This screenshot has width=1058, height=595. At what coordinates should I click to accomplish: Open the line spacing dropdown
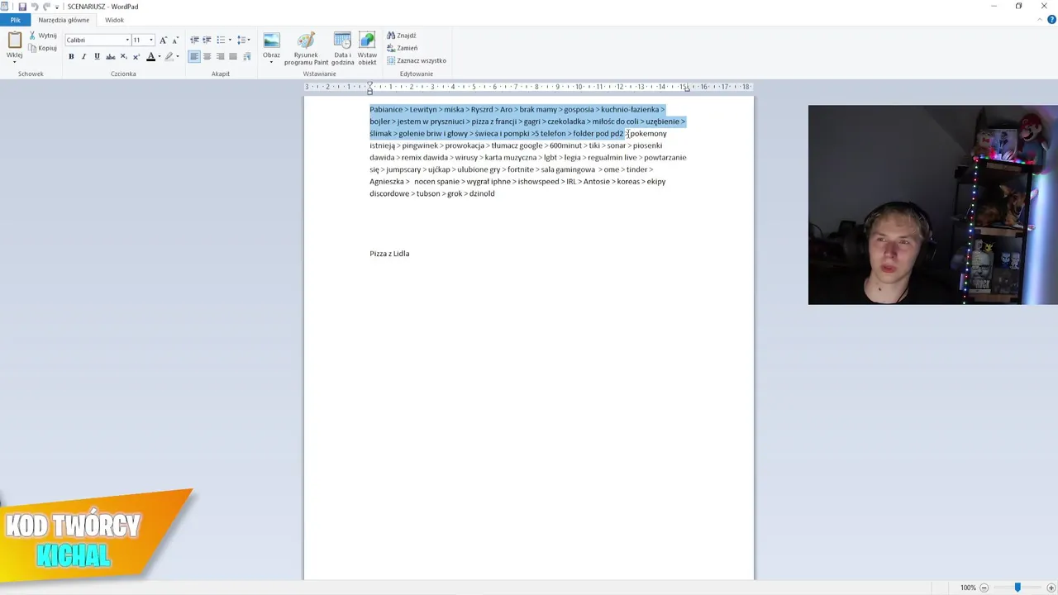point(243,40)
